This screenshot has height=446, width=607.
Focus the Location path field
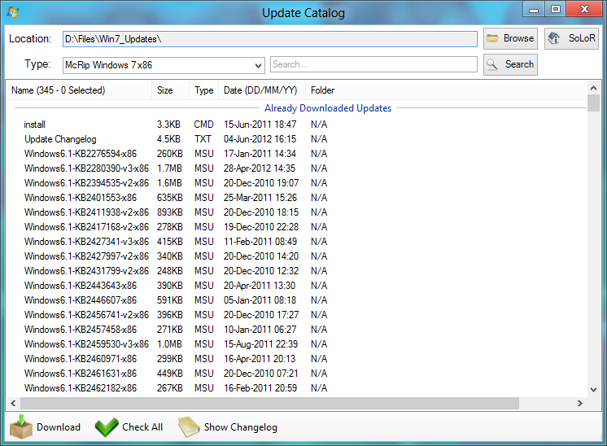270,39
